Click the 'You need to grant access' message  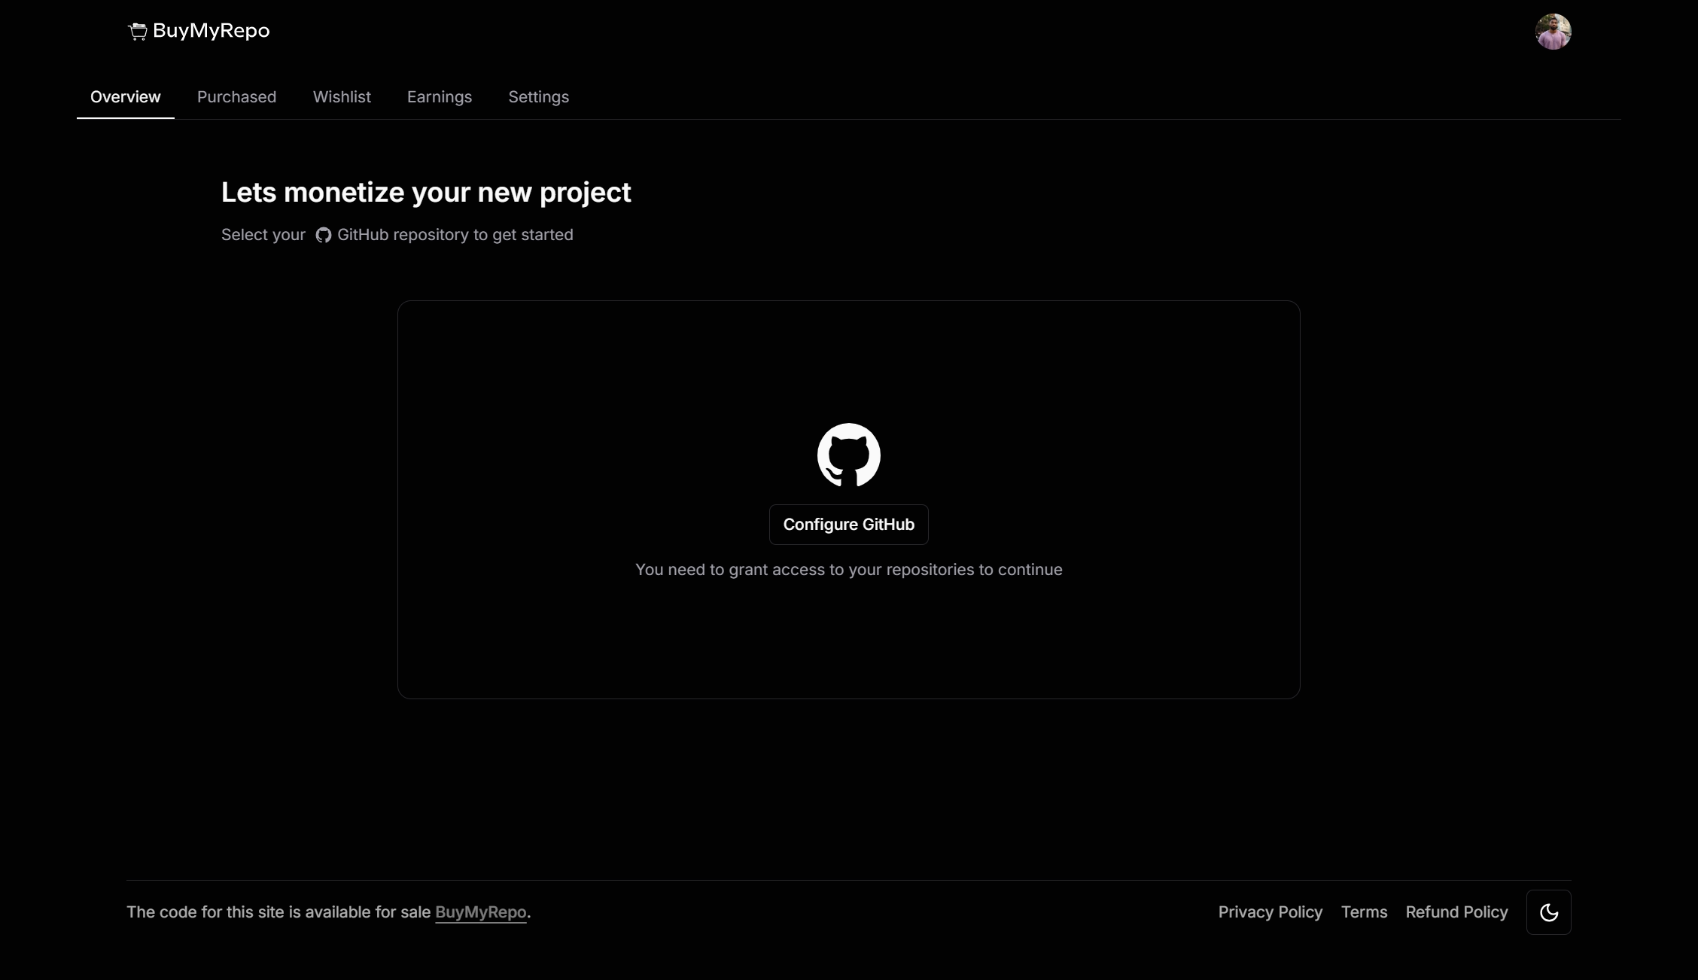848,570
